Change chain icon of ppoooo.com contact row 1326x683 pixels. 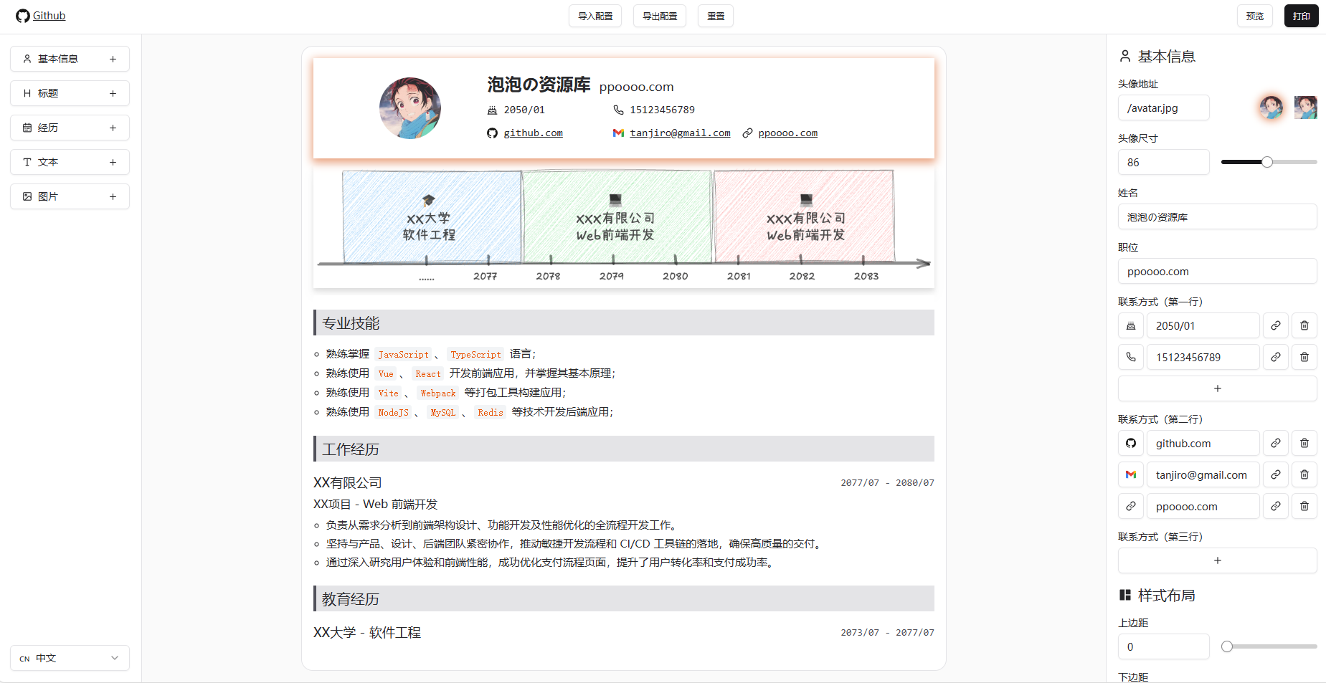coord(1131,506)
